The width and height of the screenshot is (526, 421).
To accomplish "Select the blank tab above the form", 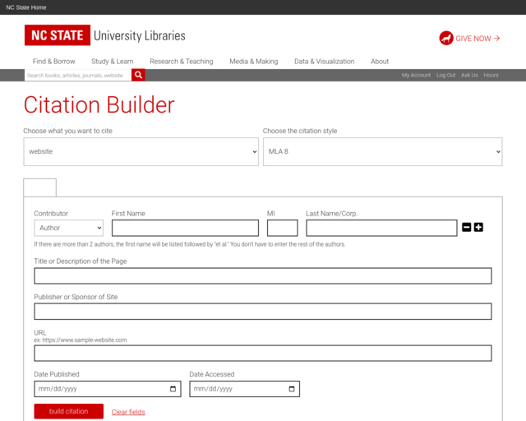I will point(40,187).
